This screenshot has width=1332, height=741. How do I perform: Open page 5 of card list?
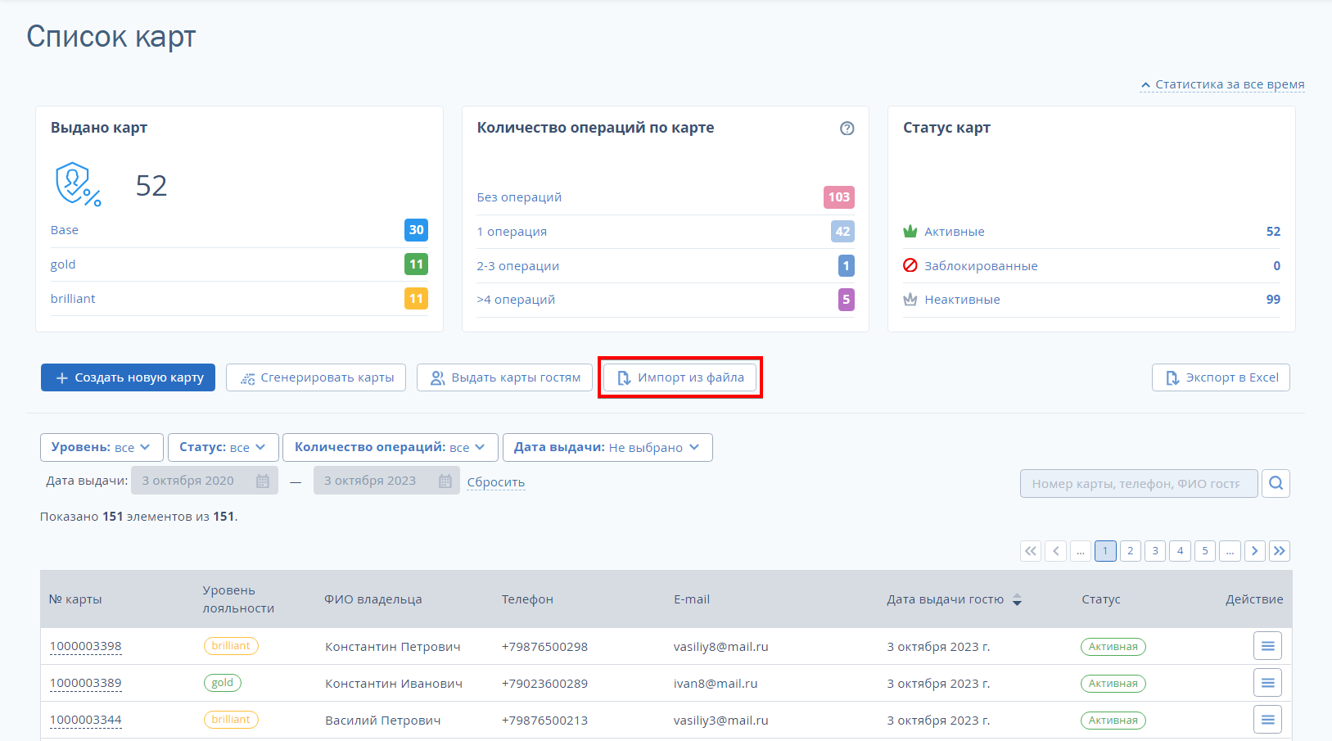1205,551
